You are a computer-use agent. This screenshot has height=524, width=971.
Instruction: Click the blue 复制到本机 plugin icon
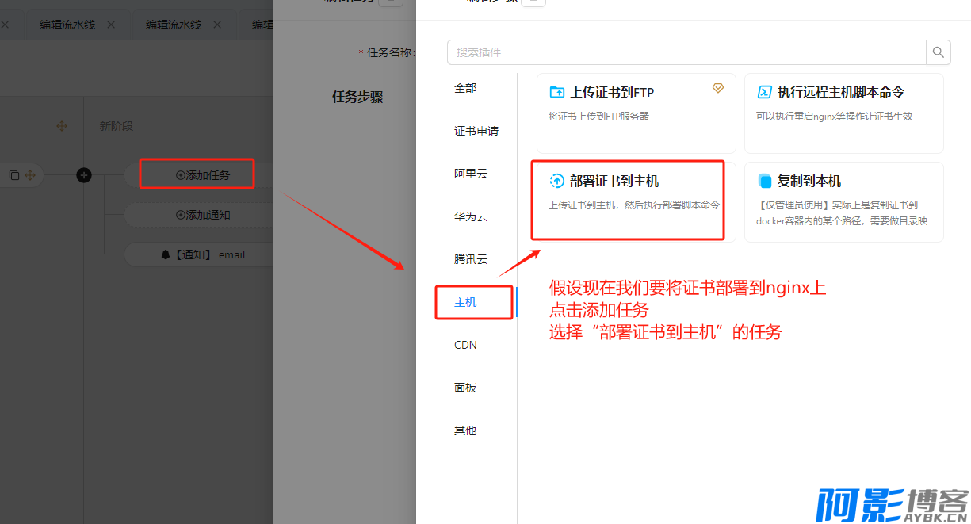pyautogui.click(x=765, y=181)
